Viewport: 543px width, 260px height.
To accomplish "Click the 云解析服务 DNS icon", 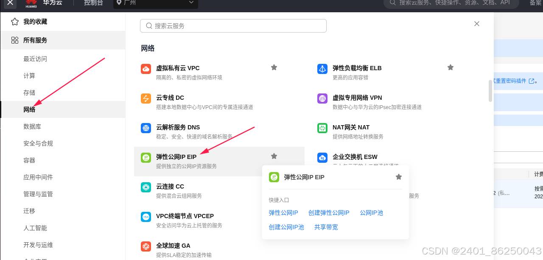I will pos(146,128).
